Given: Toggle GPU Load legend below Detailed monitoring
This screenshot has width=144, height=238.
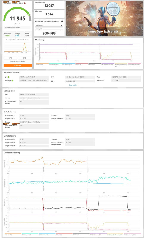Looking at the screenshot, I should 64,234.
